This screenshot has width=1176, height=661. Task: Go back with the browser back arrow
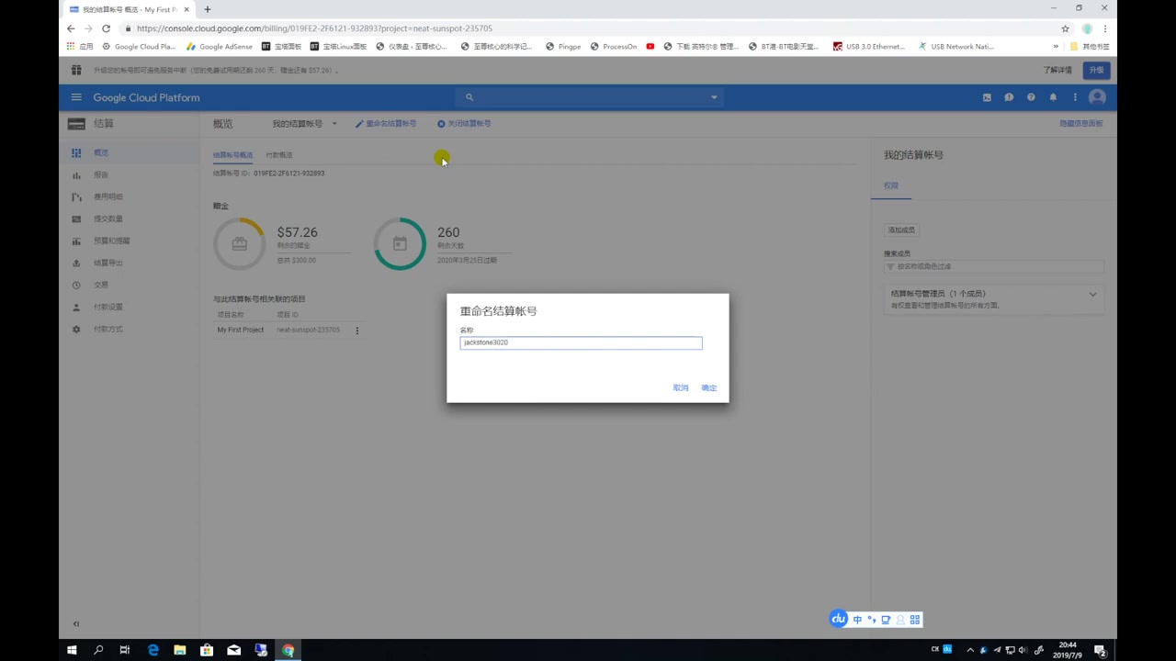tap(71, 28)
